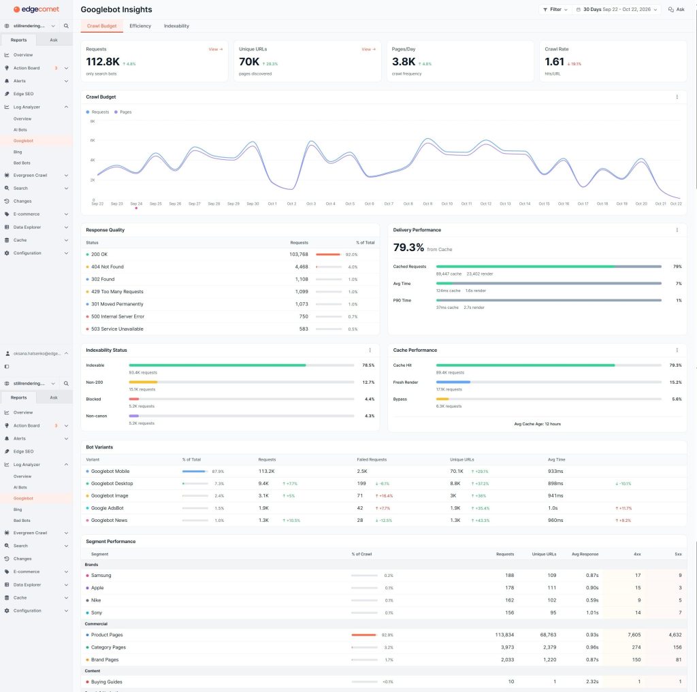Toggle the Requests series in the chart legend

click(97, 112)
